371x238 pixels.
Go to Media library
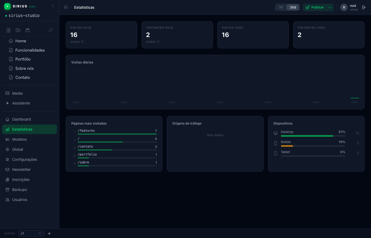[x=30, y=93]
